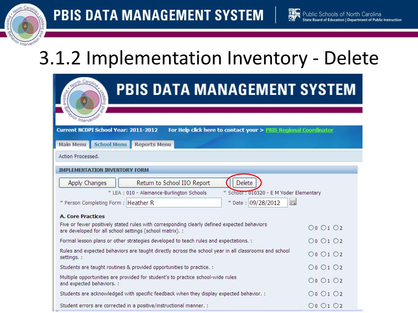Select 1 for students acknowledged with feedback item
The image size is (418, 313).
point(323,293)
